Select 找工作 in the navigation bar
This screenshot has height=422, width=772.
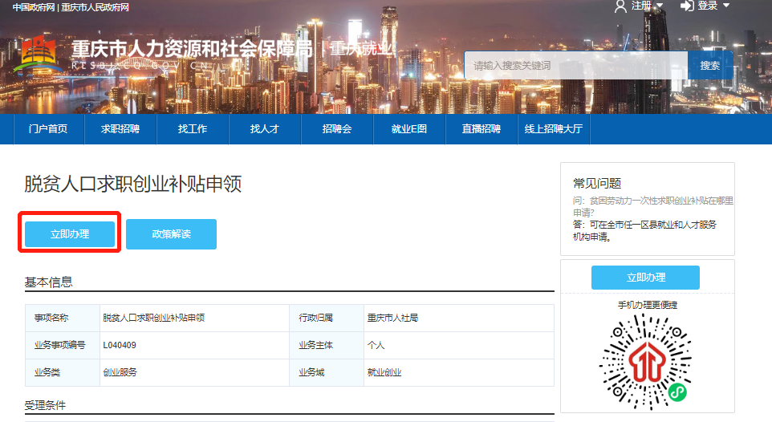pyautogui.click(x=193, y=129)
